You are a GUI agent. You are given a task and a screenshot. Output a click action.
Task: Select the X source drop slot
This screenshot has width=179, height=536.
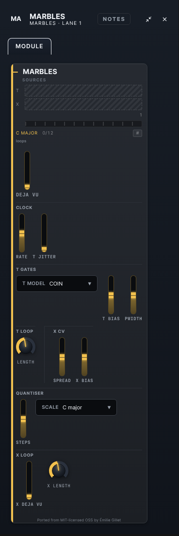click(83, 104)
